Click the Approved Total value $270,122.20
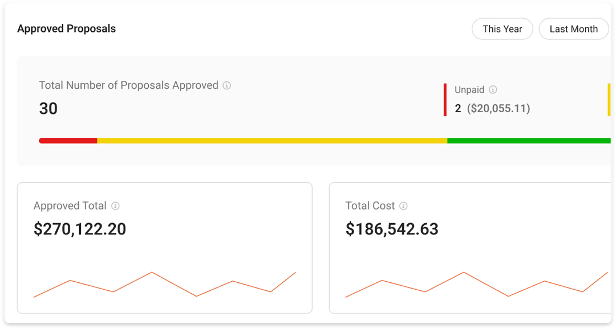The width and height of the screenshot is (616, 329). [x=79, y=229]
